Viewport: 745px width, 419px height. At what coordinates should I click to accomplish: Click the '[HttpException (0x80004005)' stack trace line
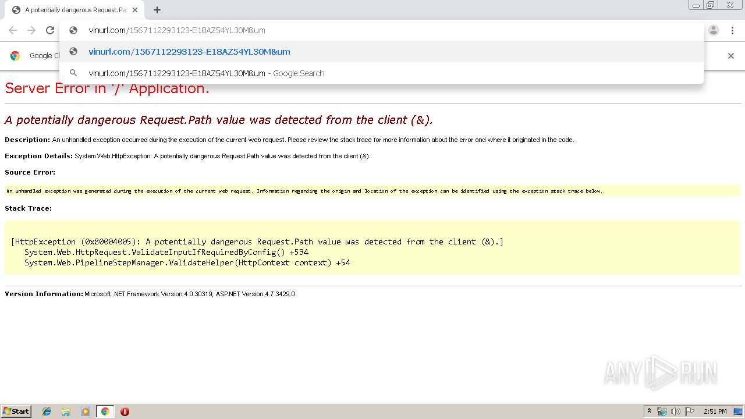[257, 242]
